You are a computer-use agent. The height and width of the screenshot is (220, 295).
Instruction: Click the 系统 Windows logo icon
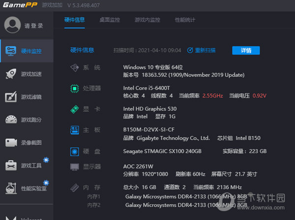point(75,67)
